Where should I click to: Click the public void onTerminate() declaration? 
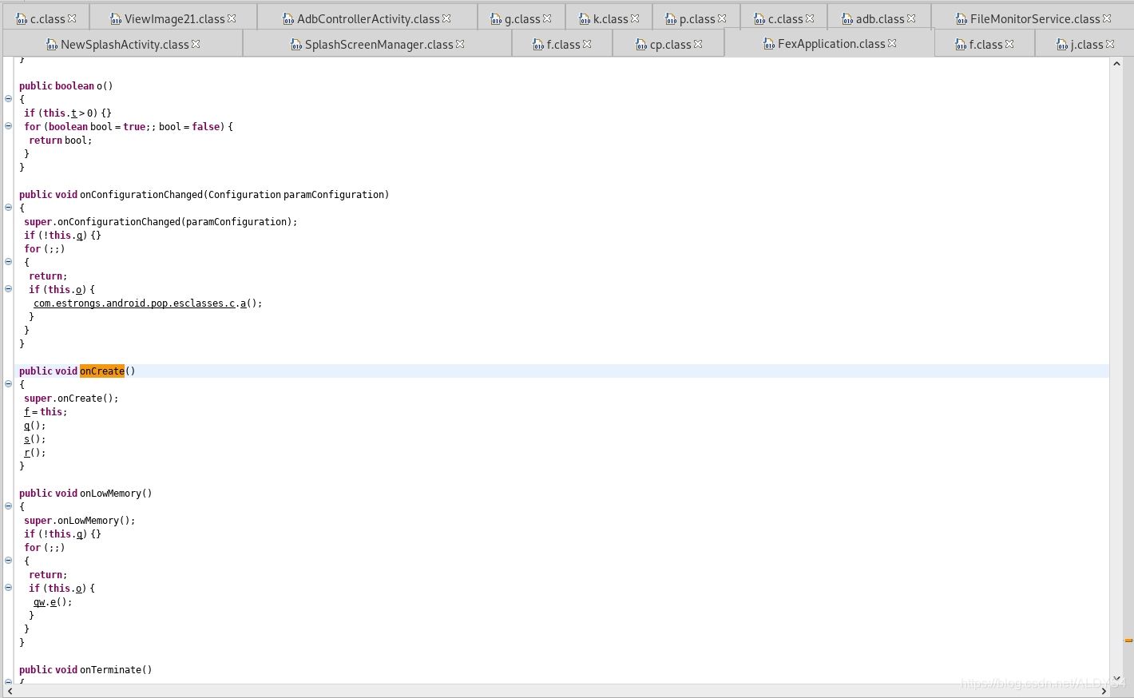[x=85, y=670]
